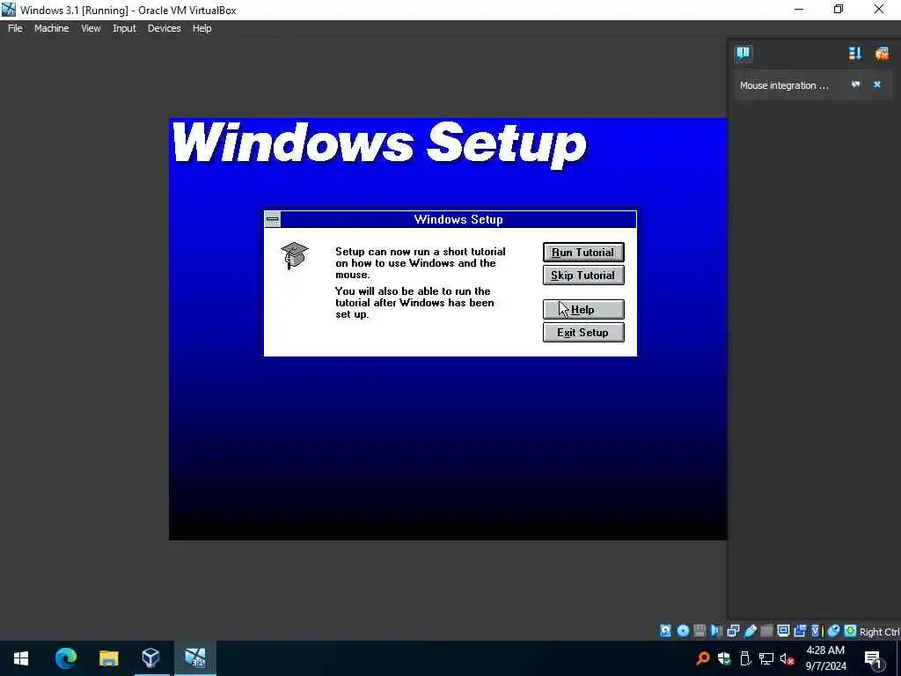This screenshot has width=901, height=676.
Task: Click the remove all notifications icon
Action: click(882, 54)
